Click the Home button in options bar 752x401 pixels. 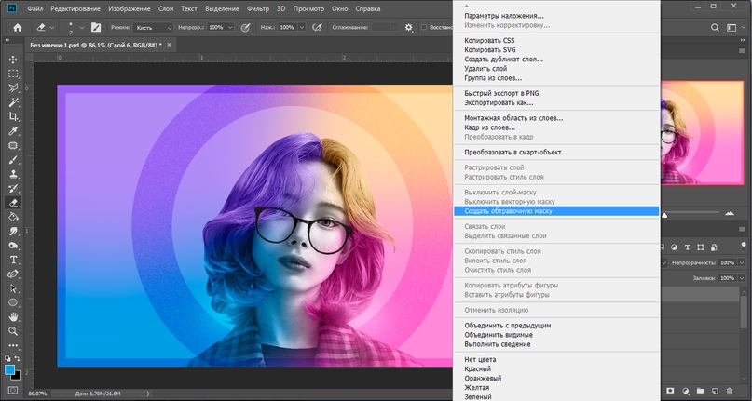18,28
